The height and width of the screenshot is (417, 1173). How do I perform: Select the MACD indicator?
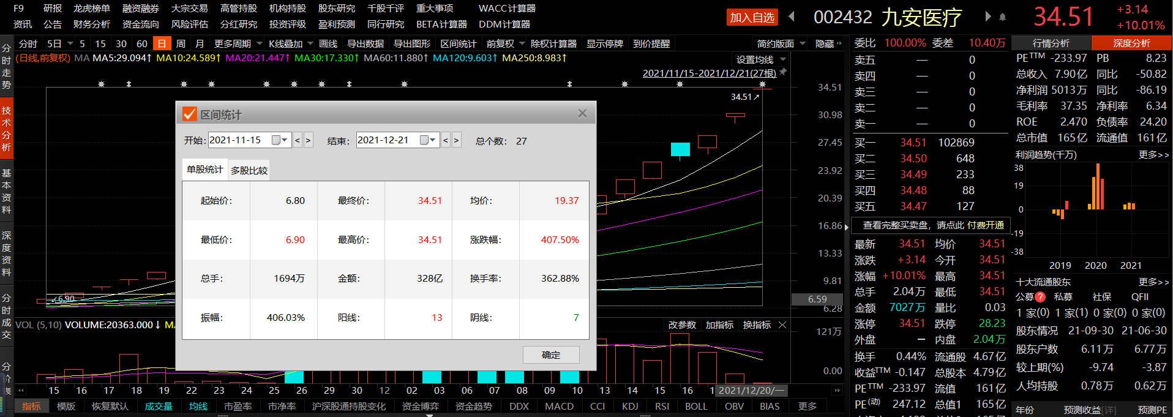(x=559, y=407)
